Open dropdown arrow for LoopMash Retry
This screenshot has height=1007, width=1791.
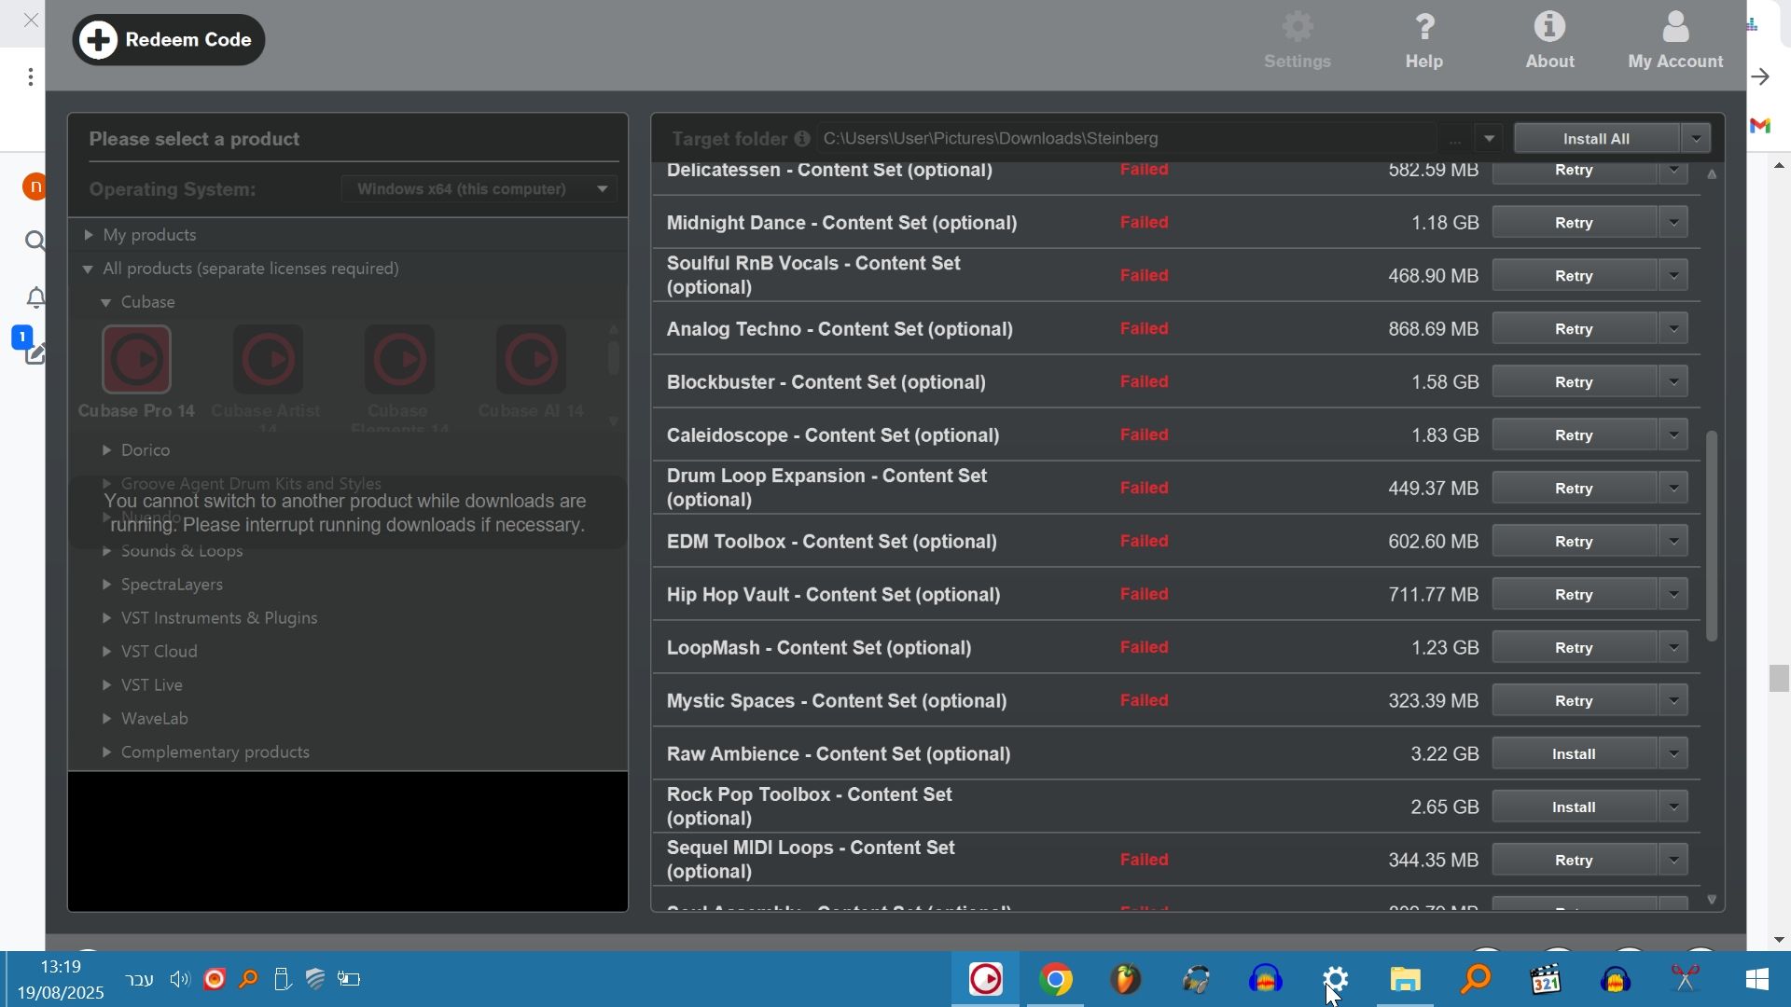pyautogui.click(x=1673, y=648)
